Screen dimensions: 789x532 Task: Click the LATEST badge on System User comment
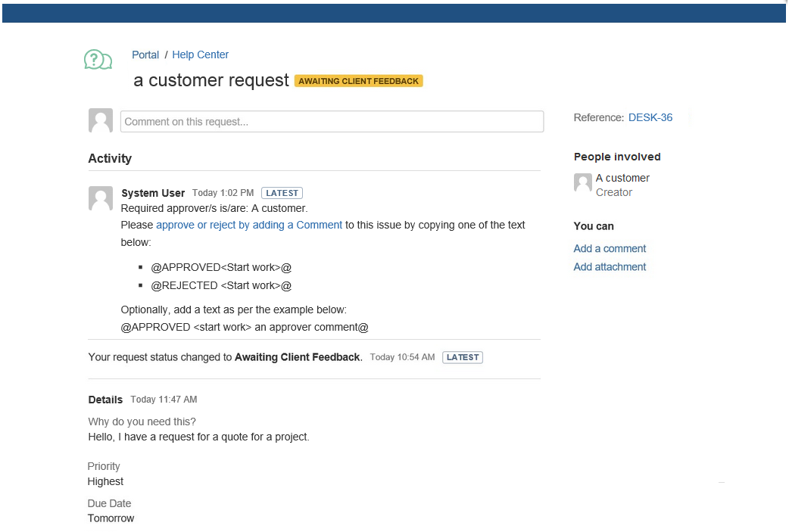click(282, 193)
